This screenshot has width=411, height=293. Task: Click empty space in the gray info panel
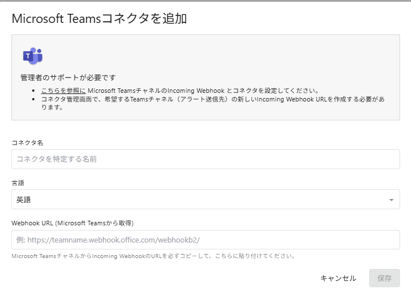[258, 57]
